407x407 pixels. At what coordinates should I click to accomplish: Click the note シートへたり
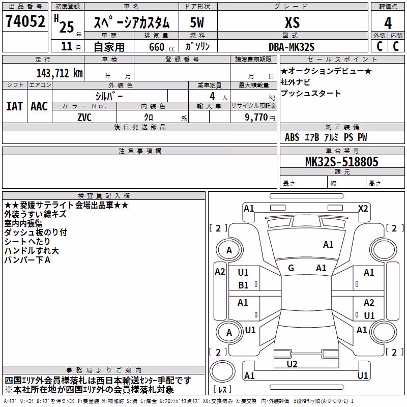tap(27, 241)
